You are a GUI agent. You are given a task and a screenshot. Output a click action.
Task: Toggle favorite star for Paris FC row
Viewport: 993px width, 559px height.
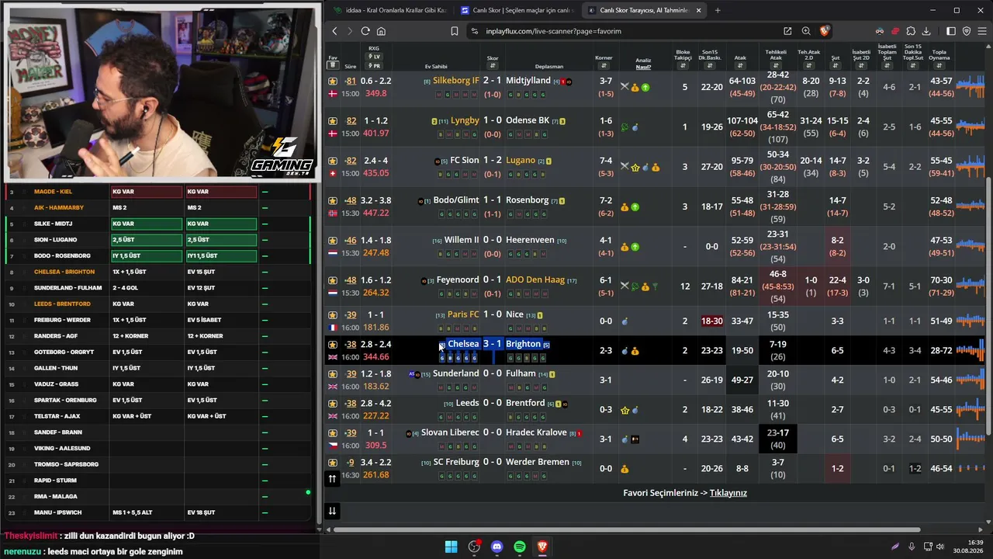[x=333, y=315]
